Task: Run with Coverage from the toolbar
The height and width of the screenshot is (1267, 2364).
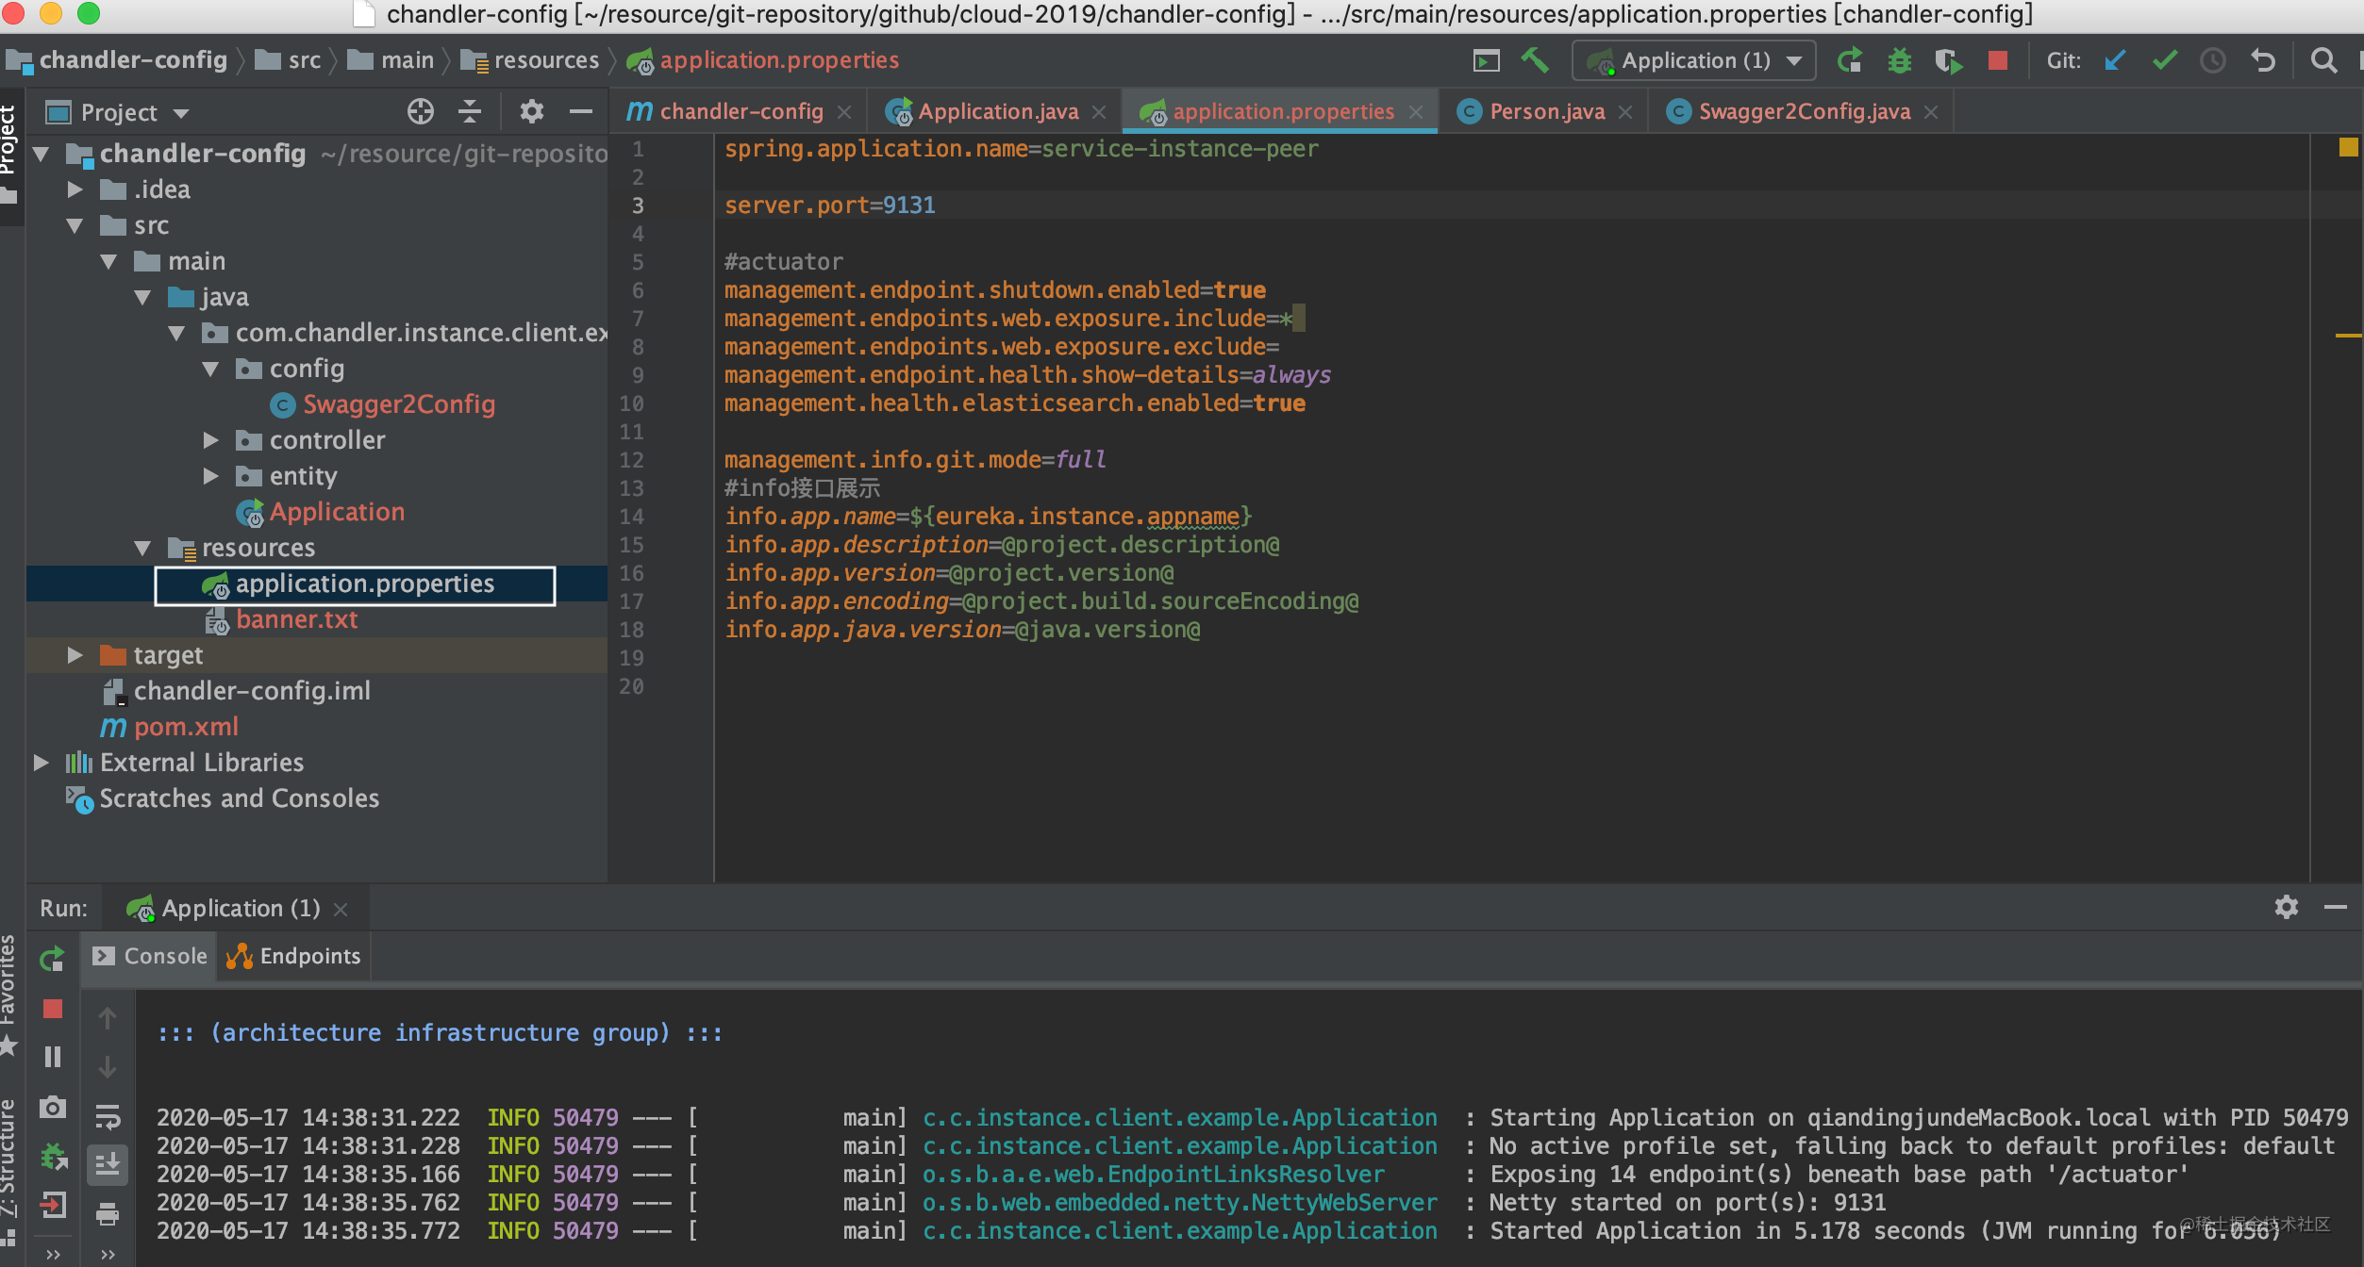Action: tap(1947, 60)
